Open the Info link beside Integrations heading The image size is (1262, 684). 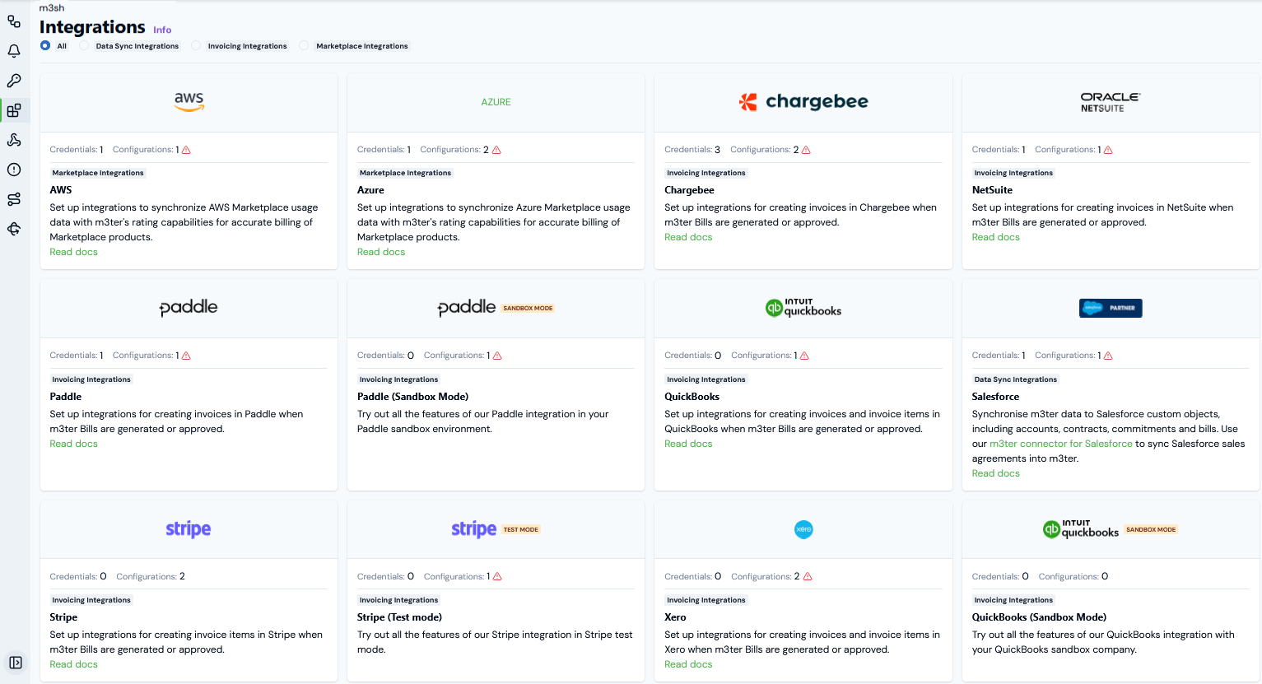162,30
